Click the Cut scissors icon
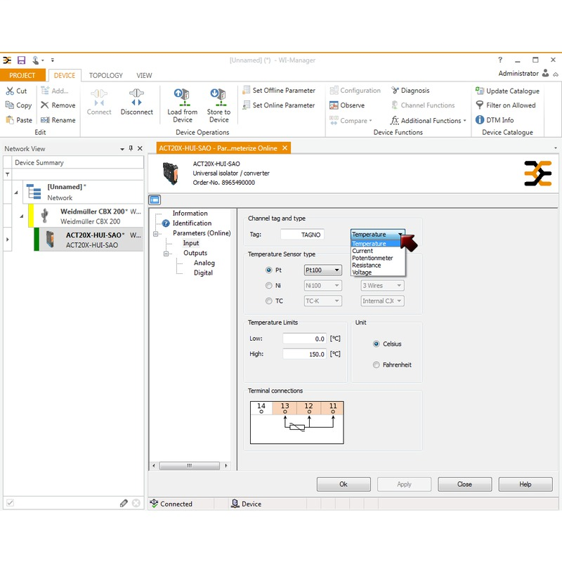This screenshot has height=562, width=562. pos(10,91)
